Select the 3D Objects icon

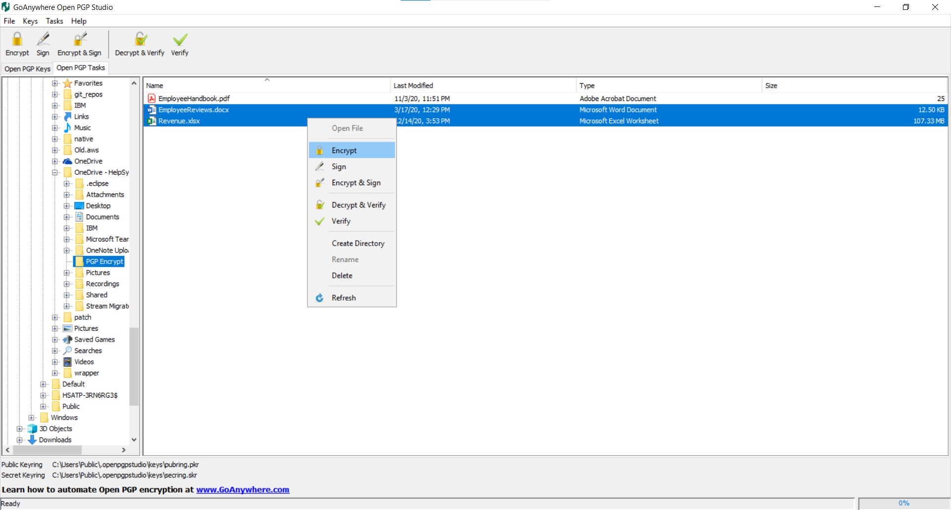pyautogui.click(x=31, y=428)
